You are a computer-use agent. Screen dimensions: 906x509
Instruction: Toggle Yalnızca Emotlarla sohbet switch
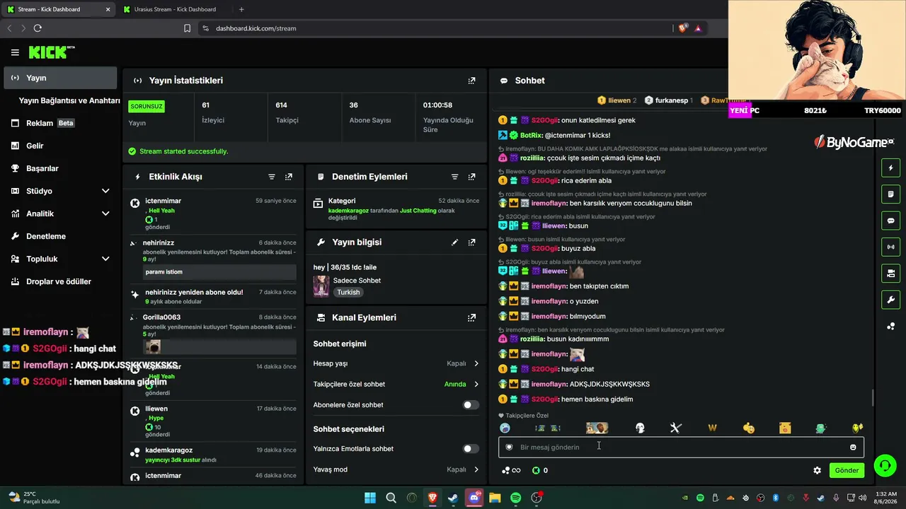click(471, 449)
